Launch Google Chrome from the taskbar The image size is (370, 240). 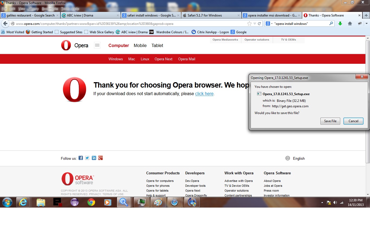coord(91,202)
